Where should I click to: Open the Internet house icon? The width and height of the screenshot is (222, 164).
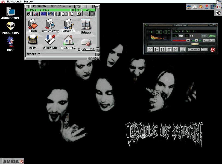click(68, 42)
